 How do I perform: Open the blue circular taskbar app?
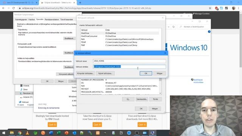pos(129,133)
